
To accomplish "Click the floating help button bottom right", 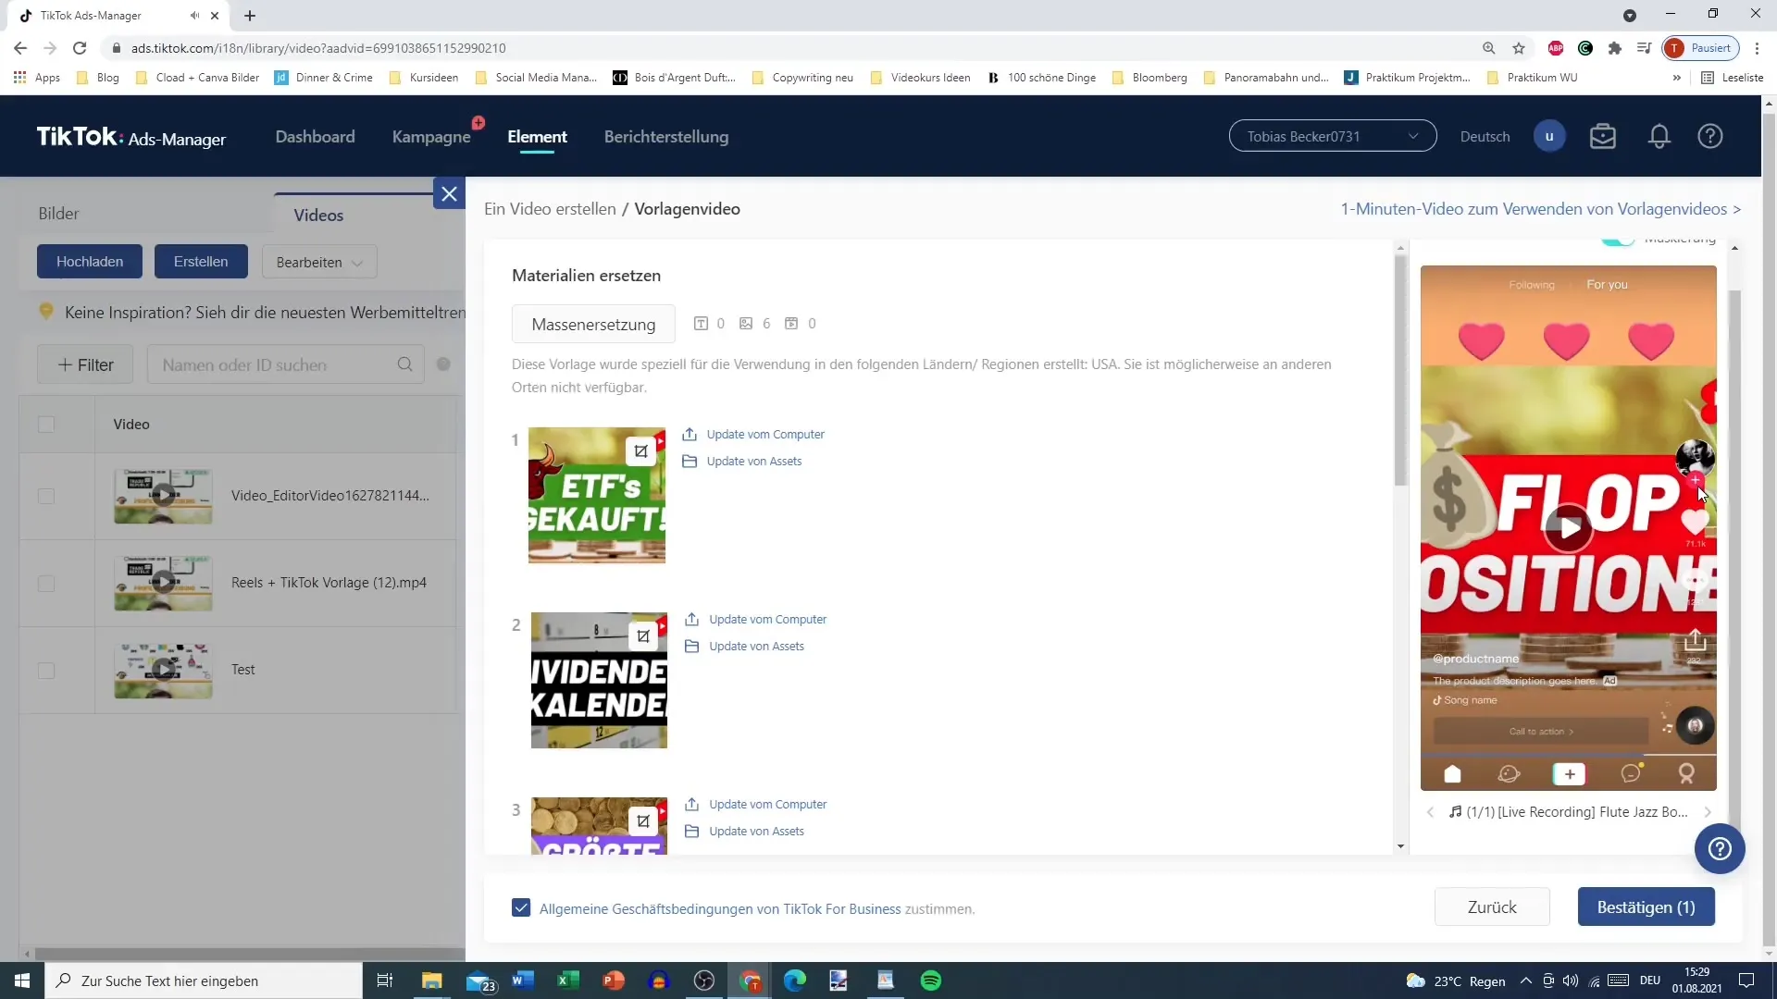I will coord(1721,849).
